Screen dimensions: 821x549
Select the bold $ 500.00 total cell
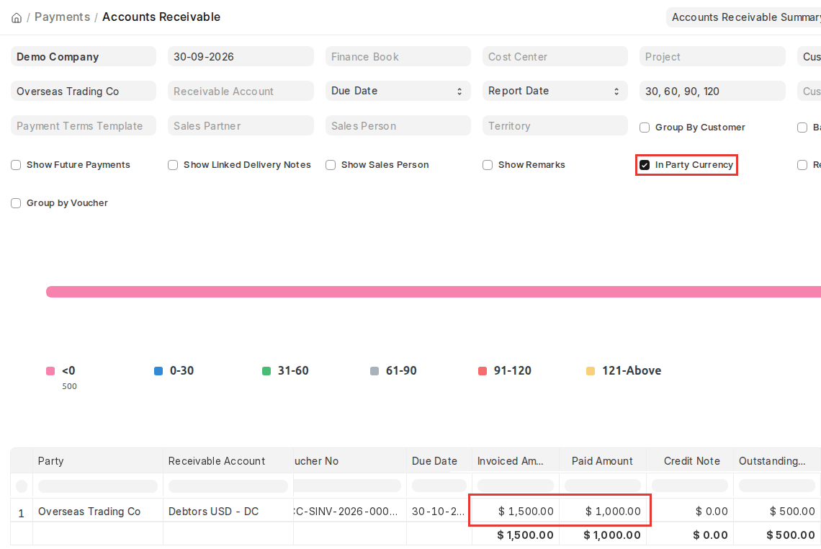tap(776, 535)
